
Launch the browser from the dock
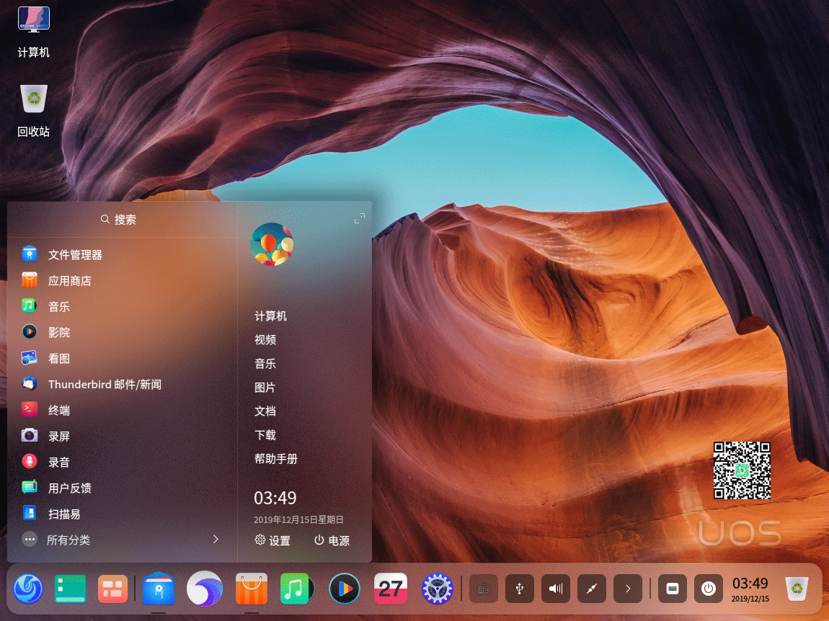pyautogui.click(x=204, y=589)
